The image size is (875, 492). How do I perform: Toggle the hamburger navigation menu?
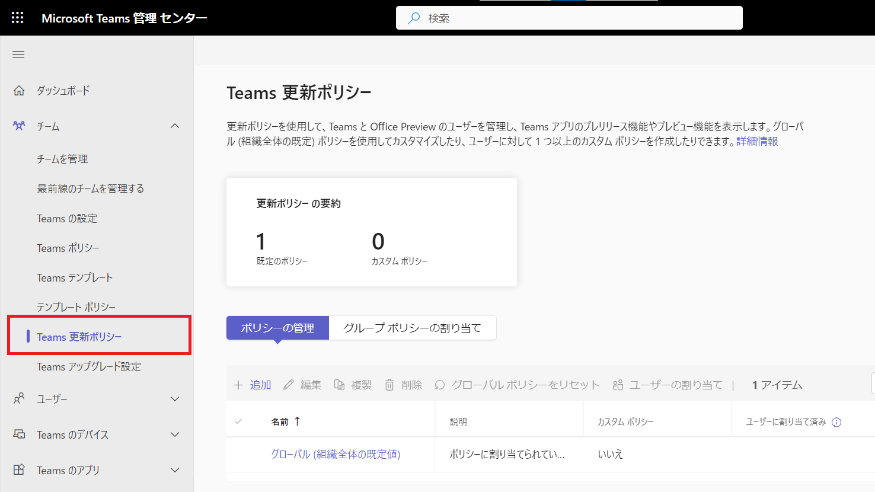tap(18, 55)
